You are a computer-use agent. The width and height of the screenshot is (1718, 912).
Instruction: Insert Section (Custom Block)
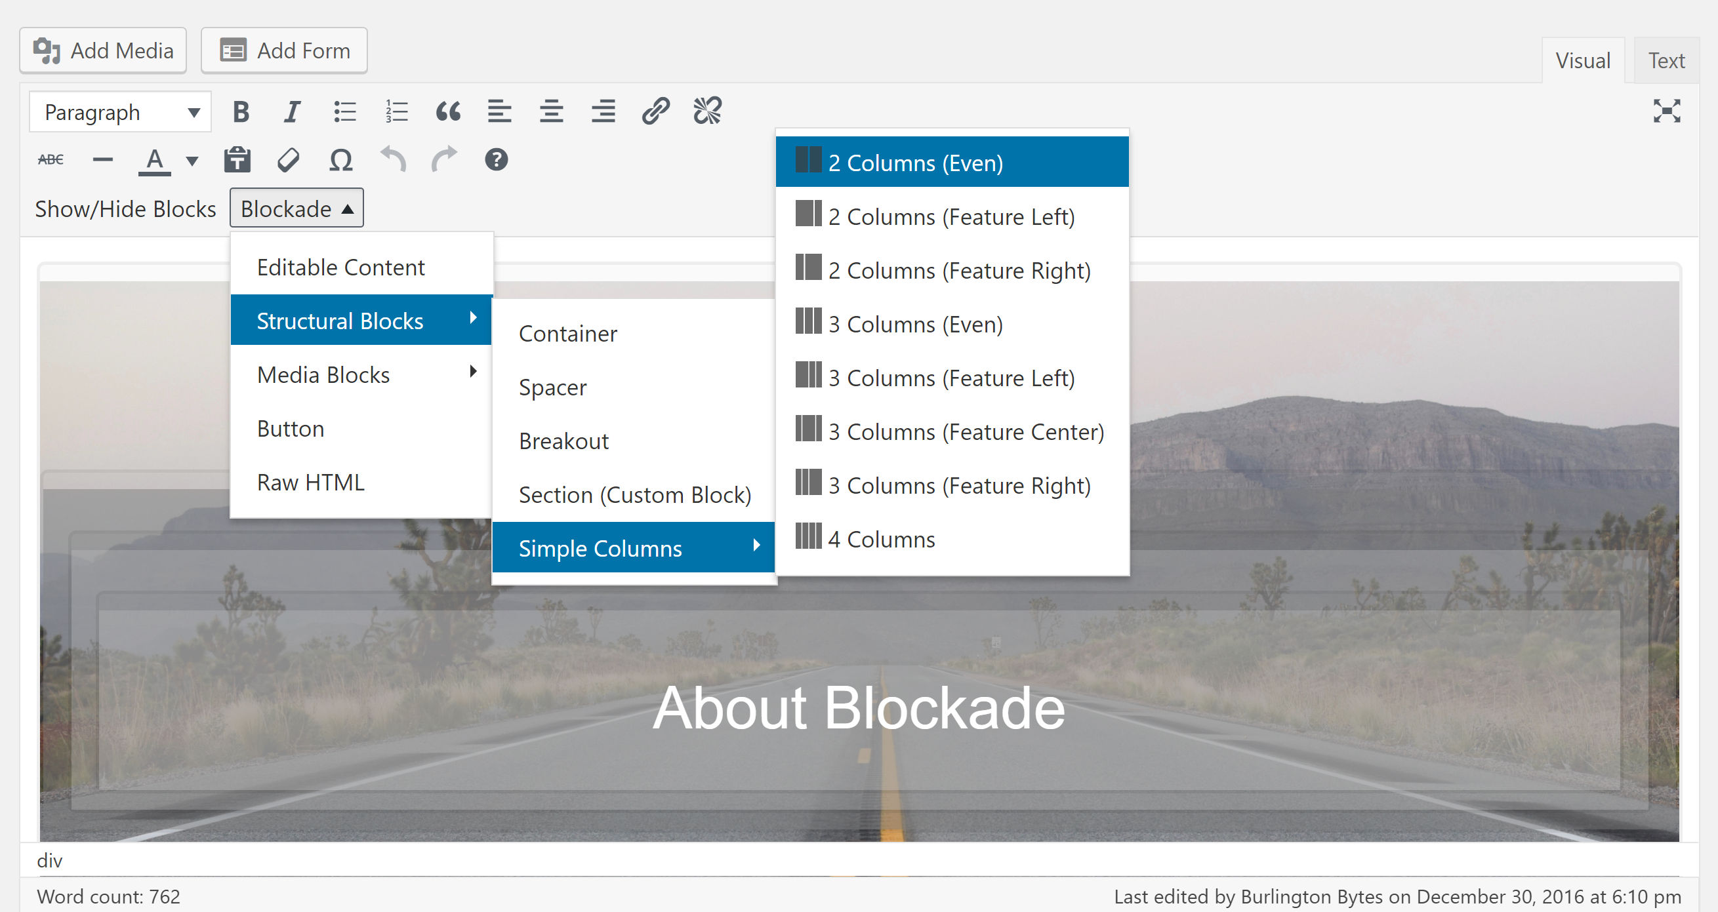pyautogui.click(x=634, y=494)
